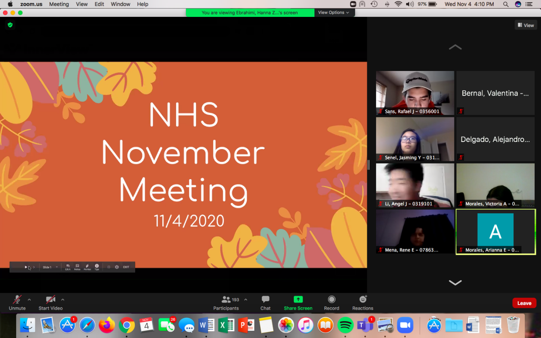
Task: Open video options arrow beside Start Video
Action: point(63,300)
